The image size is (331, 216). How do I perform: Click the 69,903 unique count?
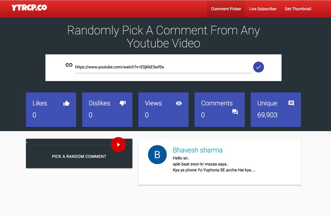(x=267, y=115)
